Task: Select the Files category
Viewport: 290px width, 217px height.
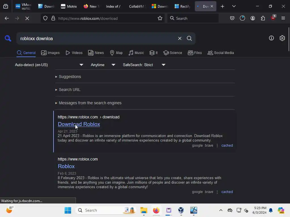Action: (x=195, y=53)
